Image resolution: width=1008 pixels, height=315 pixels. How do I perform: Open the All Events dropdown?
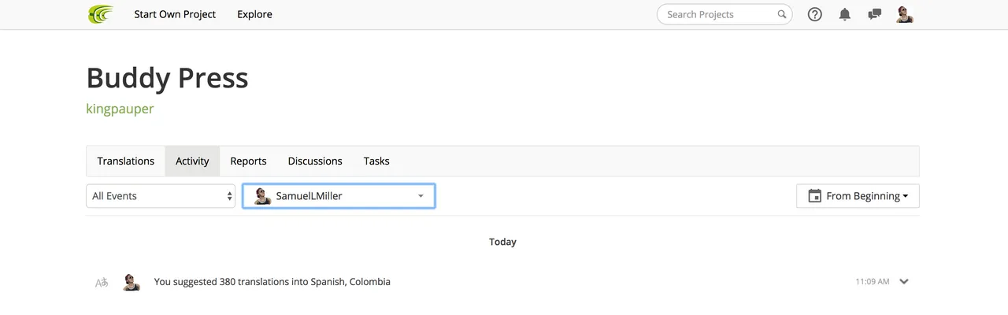pos(161,196)
